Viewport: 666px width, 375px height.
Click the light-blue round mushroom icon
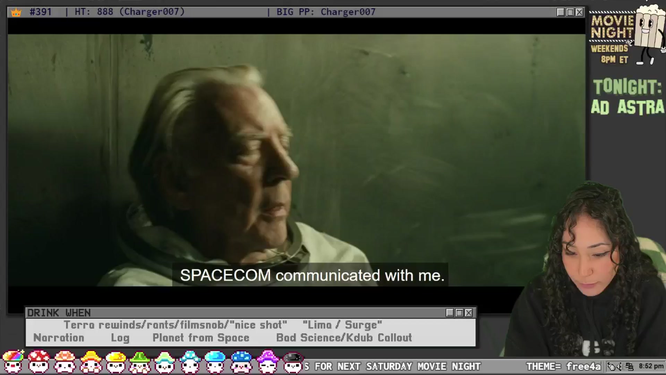[215, 362]
